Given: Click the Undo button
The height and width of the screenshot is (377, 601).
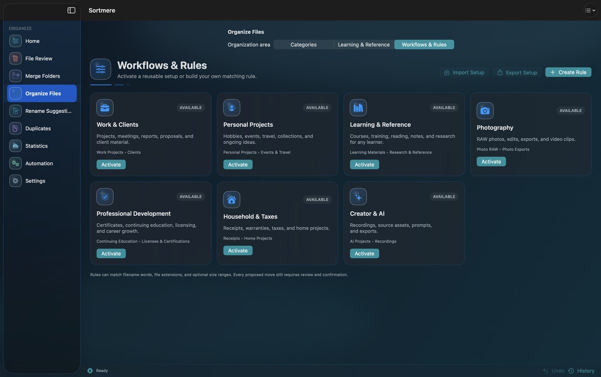Looking at the screenshot, I should click(x=553, y=371).
